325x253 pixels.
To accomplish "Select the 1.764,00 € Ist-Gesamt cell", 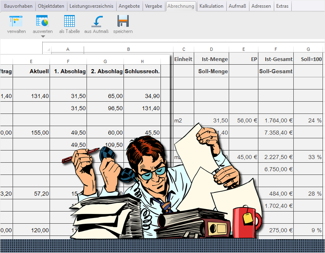I will 276,120.
